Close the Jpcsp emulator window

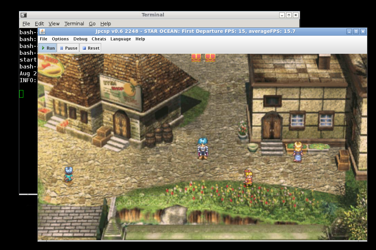coord(363,32)
